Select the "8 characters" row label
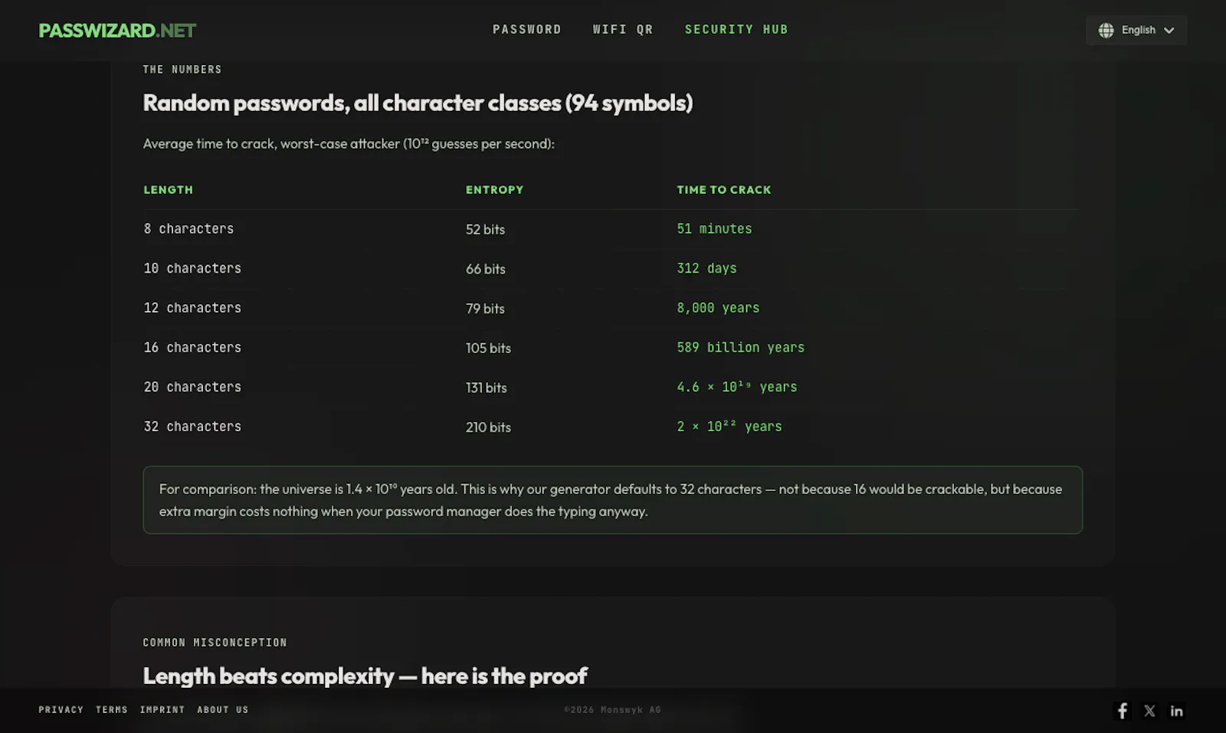Image resolution: width=1226 pixels, height=733 pixels. pyautogui.click(x=188, y=229)
